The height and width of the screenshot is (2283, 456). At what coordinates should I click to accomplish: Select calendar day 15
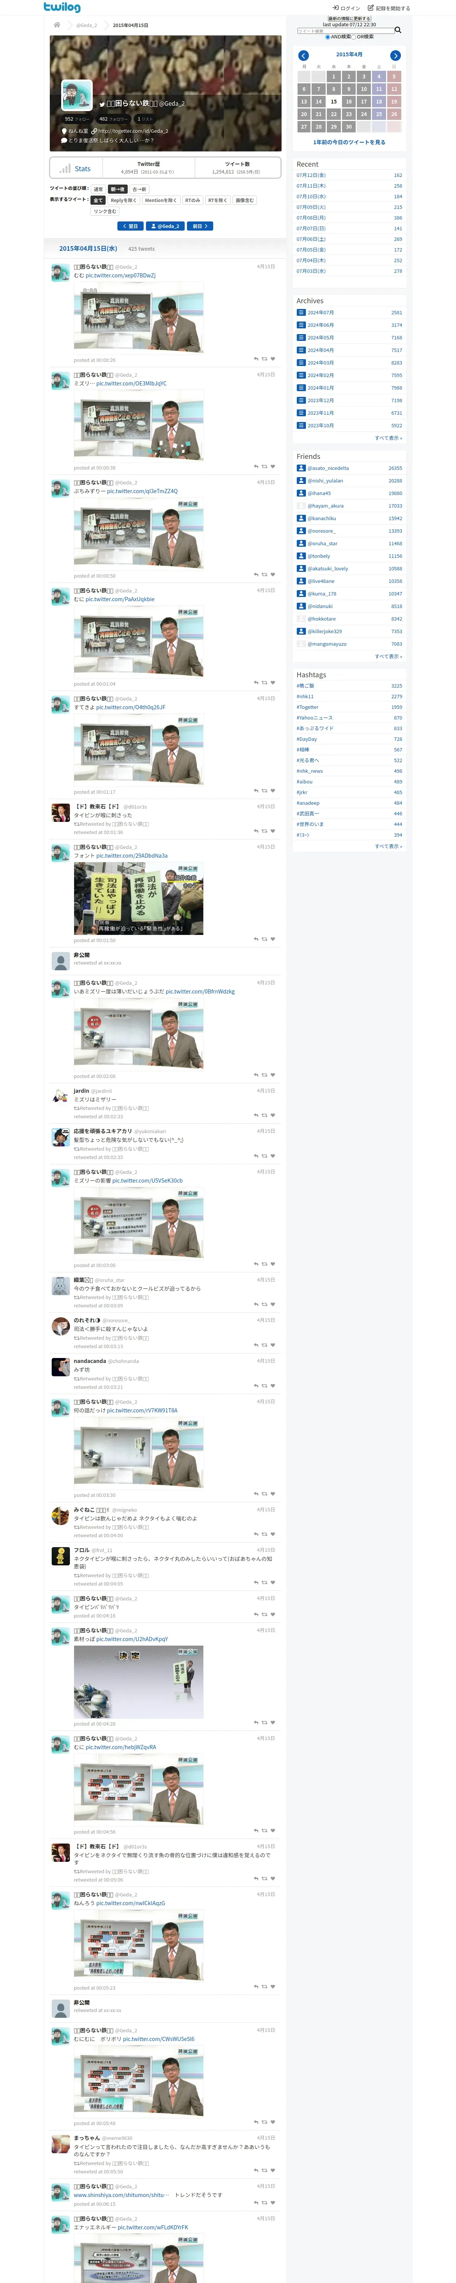[334, 102]
